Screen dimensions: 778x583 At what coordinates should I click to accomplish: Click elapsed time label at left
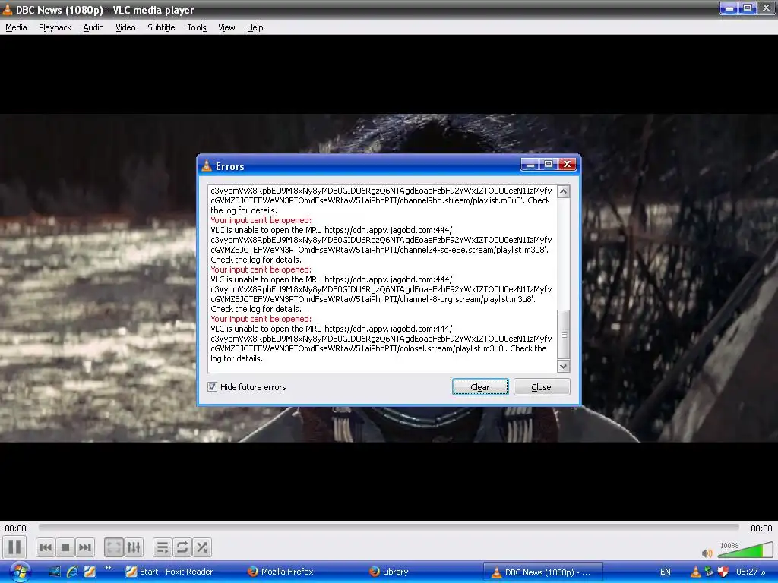[15, 528]
